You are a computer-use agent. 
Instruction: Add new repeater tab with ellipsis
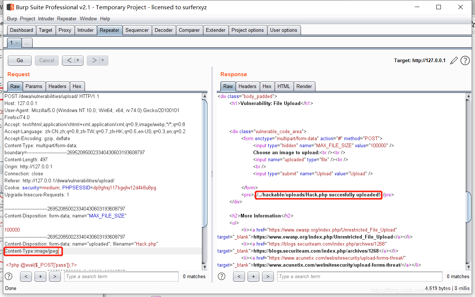27,43
